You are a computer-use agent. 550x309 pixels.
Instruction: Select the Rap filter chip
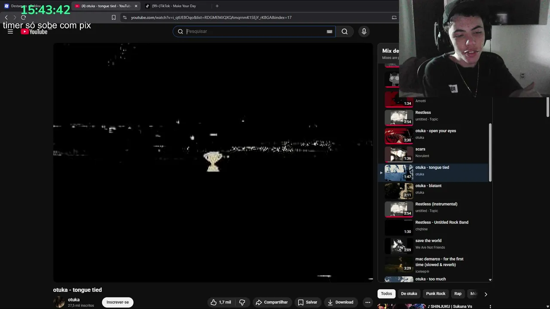point(458,294)
